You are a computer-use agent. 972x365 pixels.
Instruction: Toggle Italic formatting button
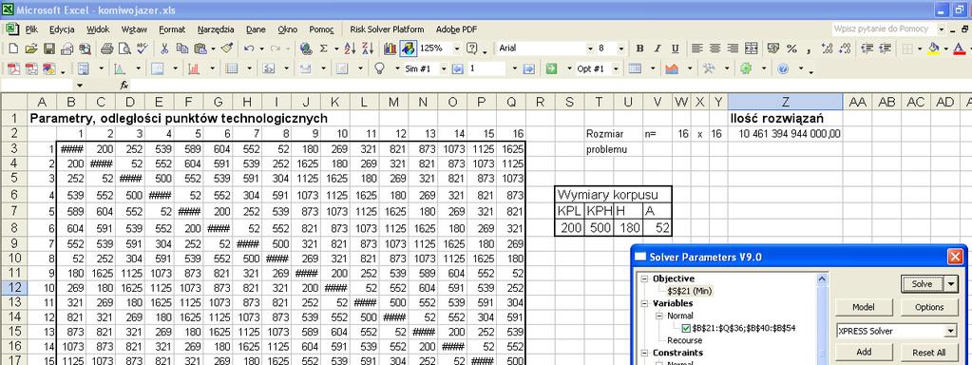[658, 48]
